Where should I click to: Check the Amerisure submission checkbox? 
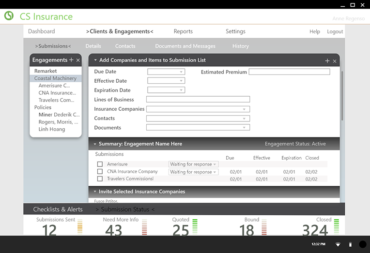point(100,164)
